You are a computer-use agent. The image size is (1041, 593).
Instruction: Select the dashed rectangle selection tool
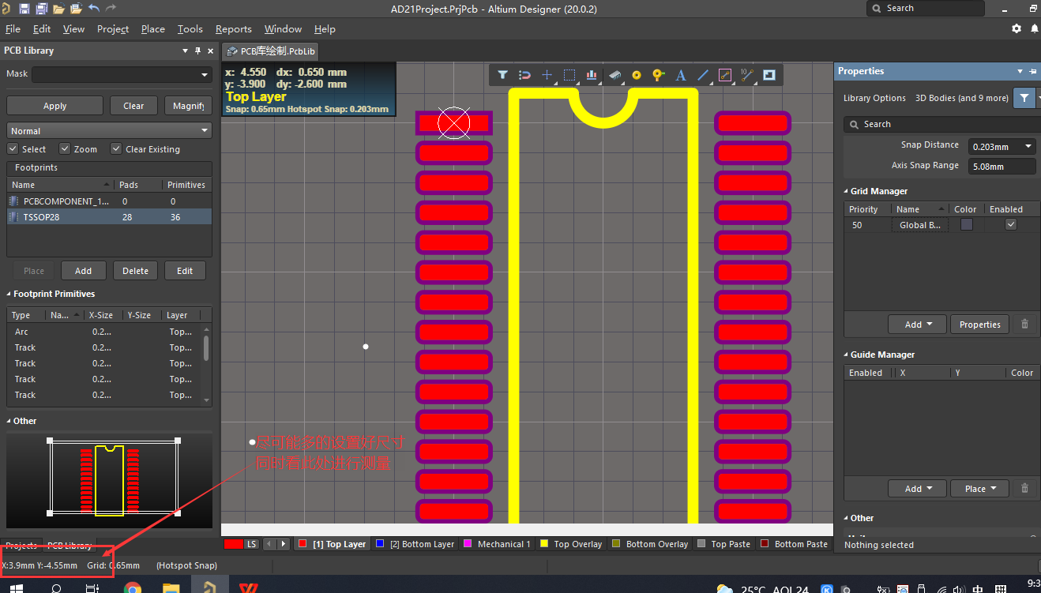[569, 75]
